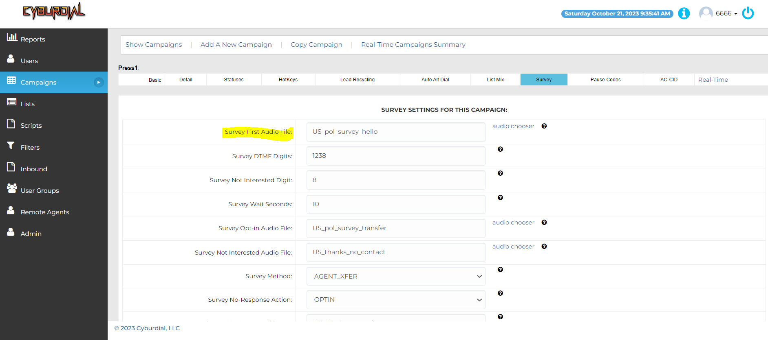Click the date and time badge

pyautogui.click(x=617, y=13)
